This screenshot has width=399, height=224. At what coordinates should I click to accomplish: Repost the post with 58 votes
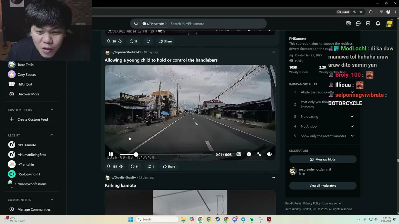(x=148, y=41)
